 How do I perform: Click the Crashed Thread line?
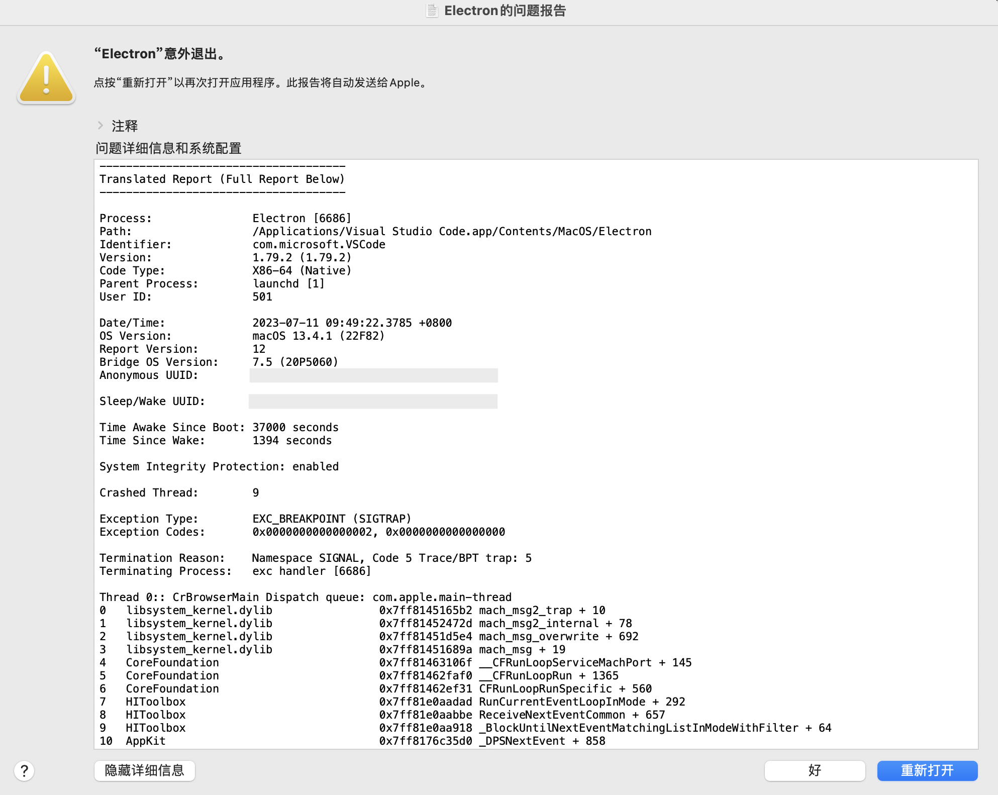point(179,492)
